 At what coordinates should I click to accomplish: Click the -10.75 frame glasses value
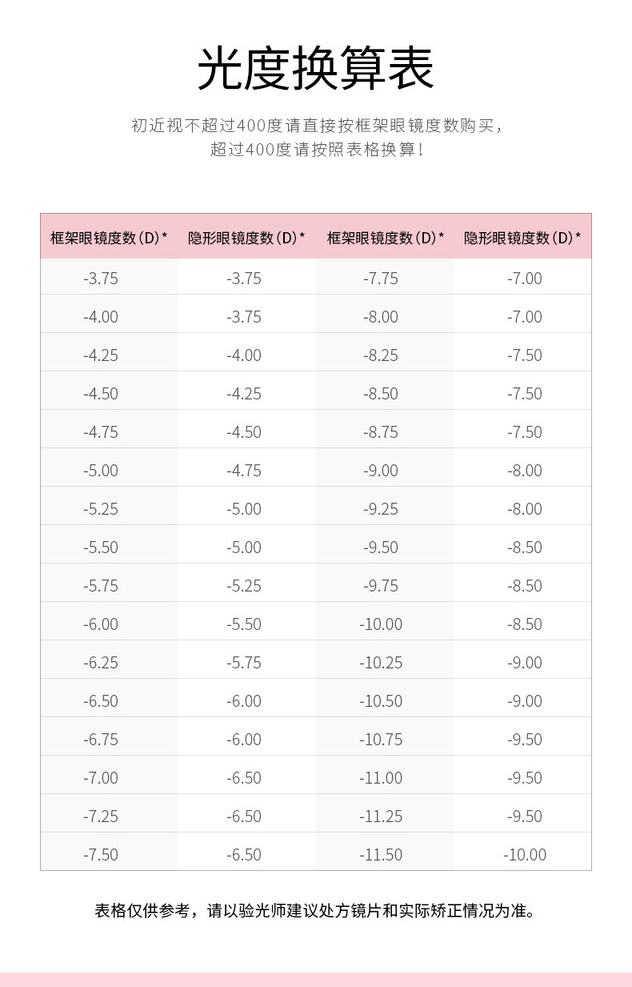[381, 740]
